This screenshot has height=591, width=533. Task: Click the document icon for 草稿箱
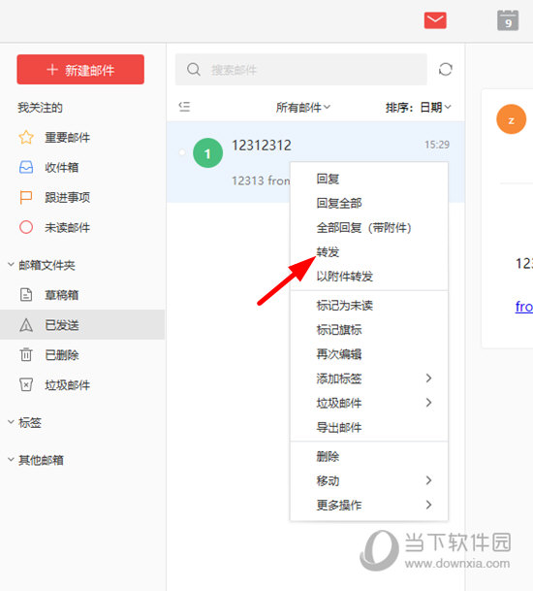click(26, 295)
